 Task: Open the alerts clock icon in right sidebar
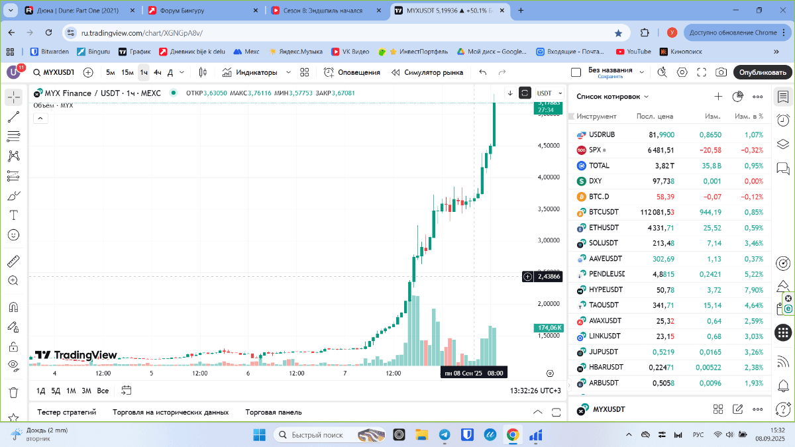click(782, 120)
